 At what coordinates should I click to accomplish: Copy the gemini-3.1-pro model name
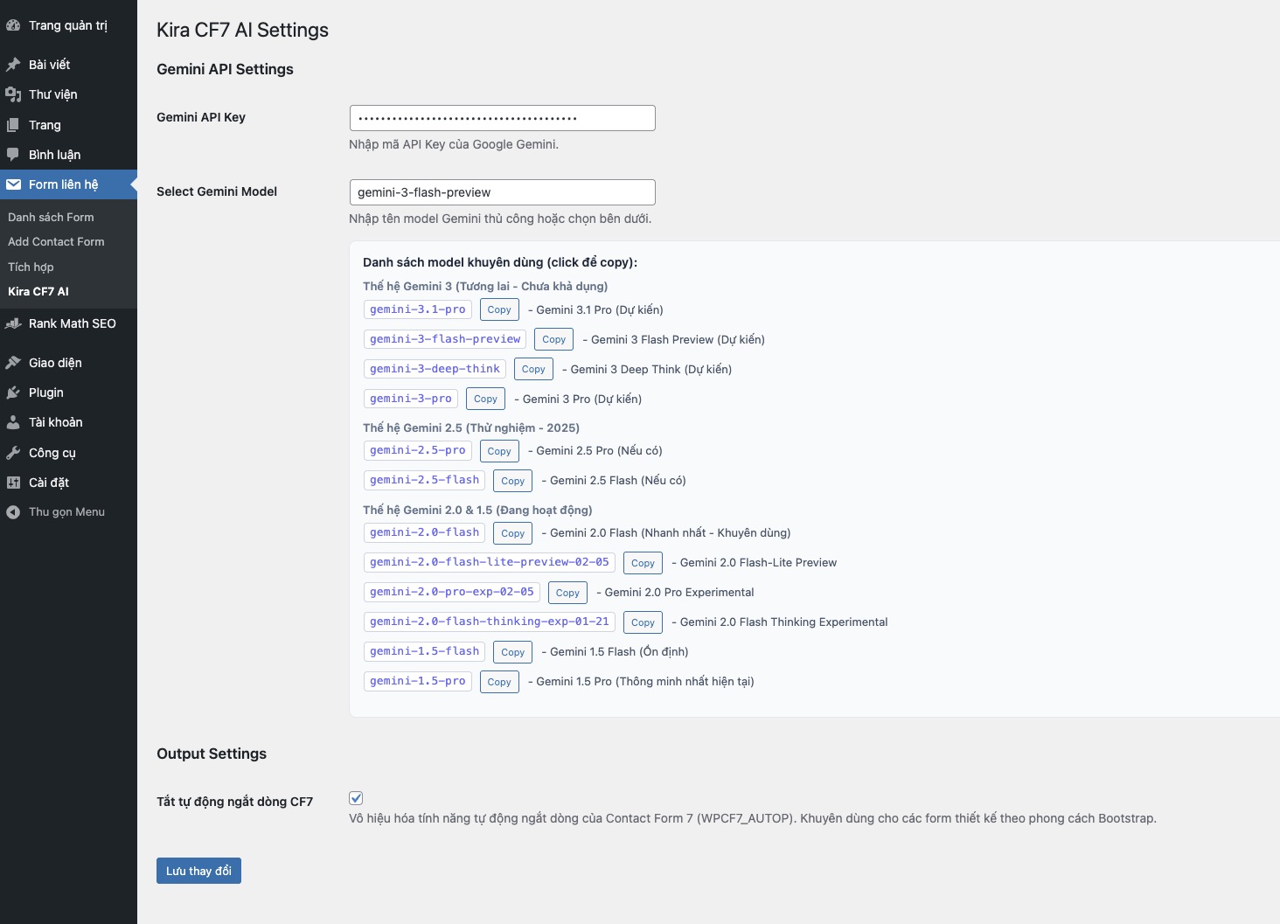(x=499, y=309)
